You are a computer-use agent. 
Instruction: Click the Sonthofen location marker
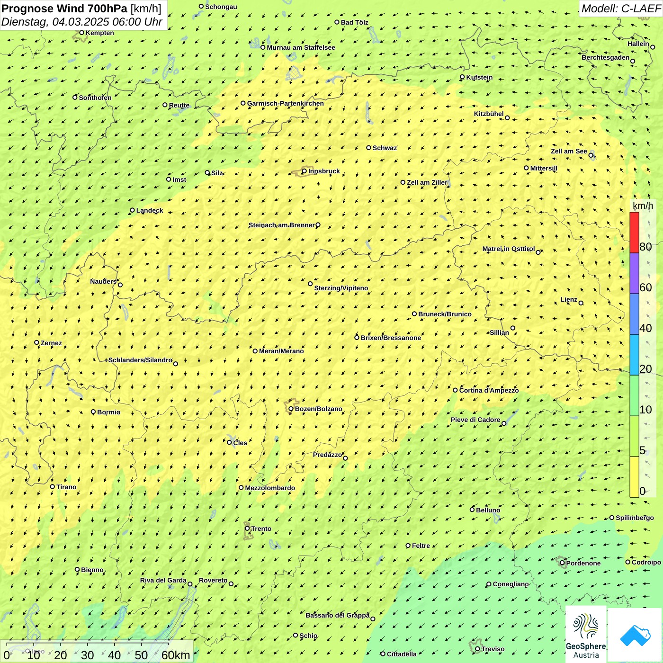coord(75,97)
